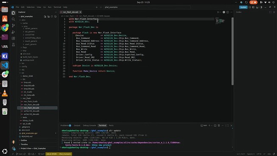Close the nor_flash_dev.ads editor tab

[80, 12]
